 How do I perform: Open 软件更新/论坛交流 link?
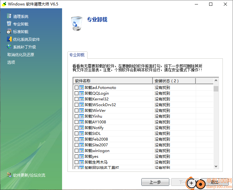[29, 175]
